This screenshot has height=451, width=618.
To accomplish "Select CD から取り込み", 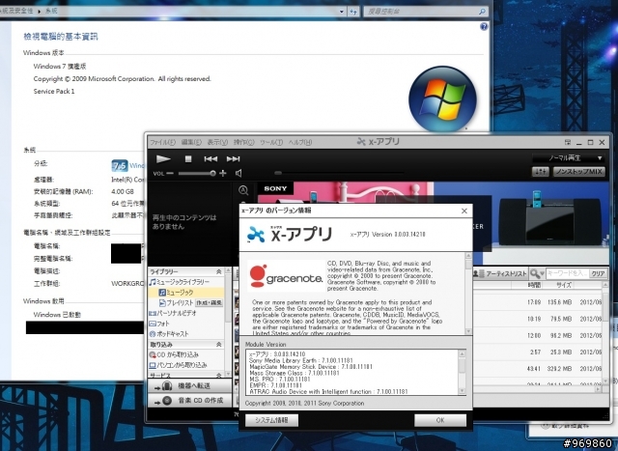I will click(174, 354).
